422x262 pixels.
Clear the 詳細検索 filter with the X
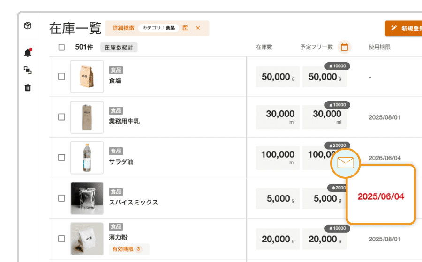point(198,28)
